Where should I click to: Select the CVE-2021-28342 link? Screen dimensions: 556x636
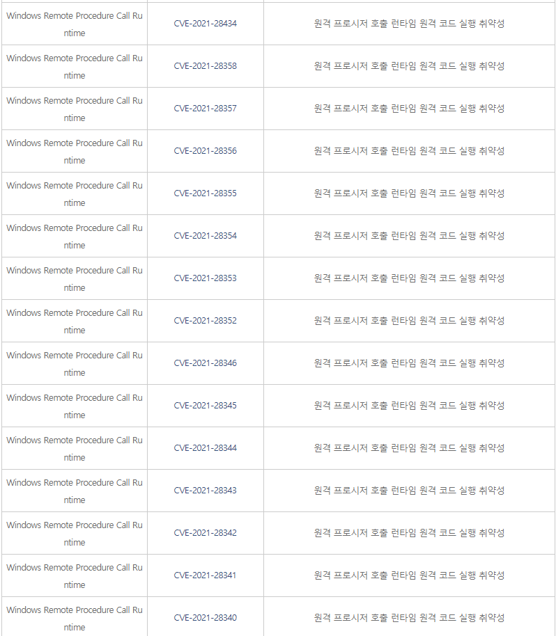[205, 533]
